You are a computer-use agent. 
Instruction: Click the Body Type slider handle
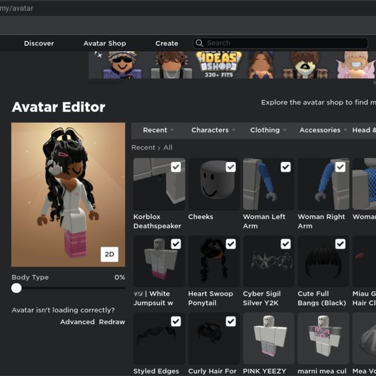tap(16, 288)
